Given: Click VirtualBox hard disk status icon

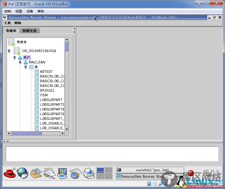Looking at the screenshot, I should [149, 184].
